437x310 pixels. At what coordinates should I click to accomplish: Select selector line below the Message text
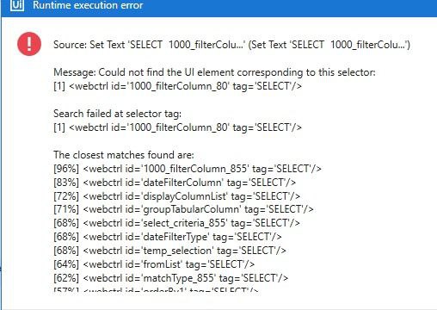[177, 86]
